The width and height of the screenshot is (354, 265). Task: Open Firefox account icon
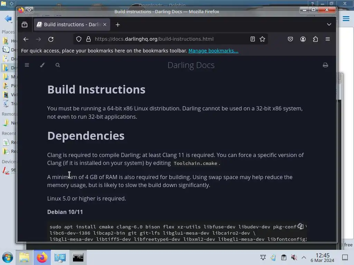[303, 39]
